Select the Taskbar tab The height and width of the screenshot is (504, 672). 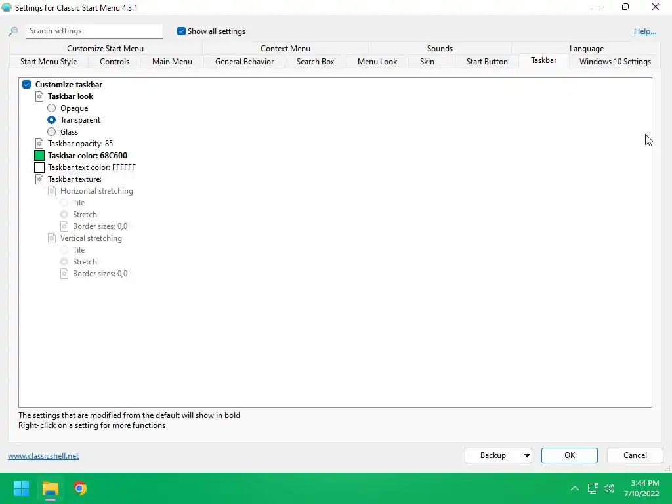pos(543,60)
